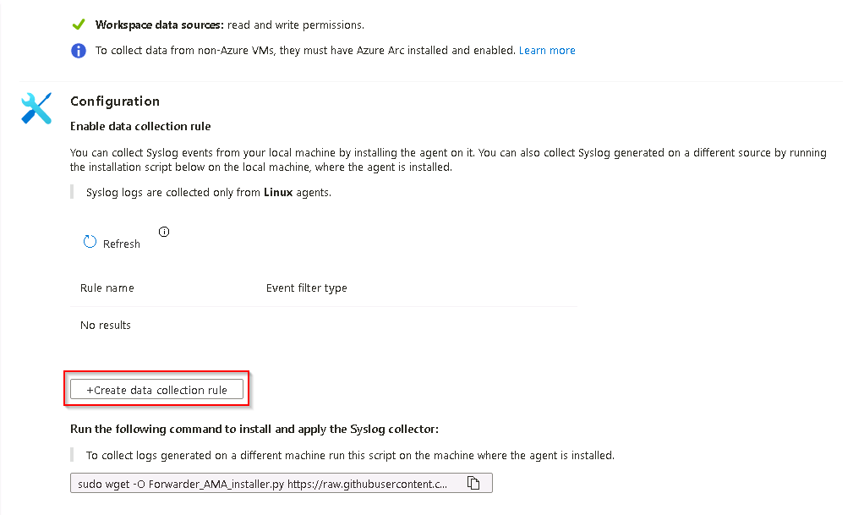Click the No results table row
864x515 pixels.
click(106, 325)
